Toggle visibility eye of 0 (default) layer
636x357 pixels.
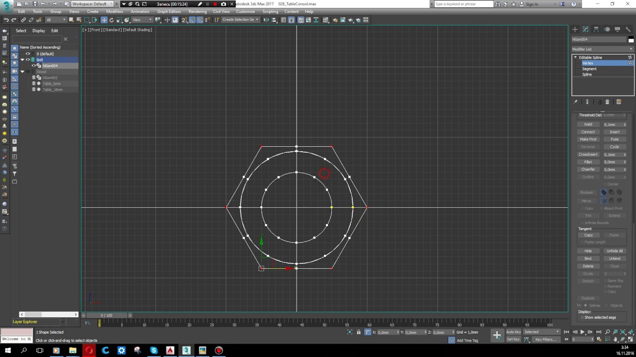28,54
